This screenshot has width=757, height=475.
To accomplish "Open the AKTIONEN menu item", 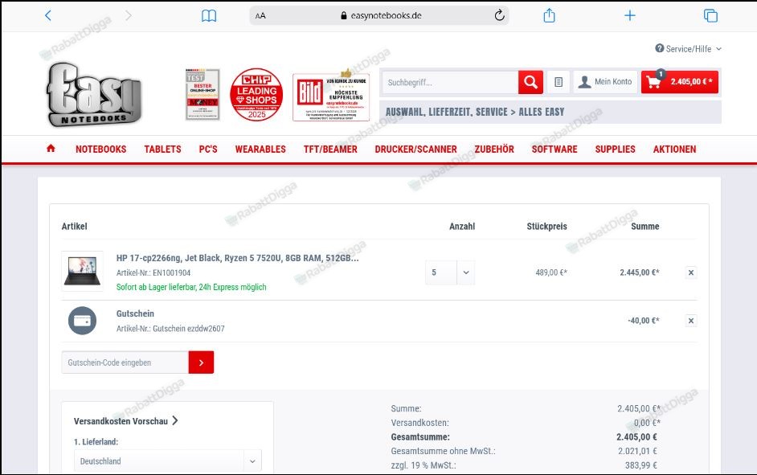I will (674, 149).
